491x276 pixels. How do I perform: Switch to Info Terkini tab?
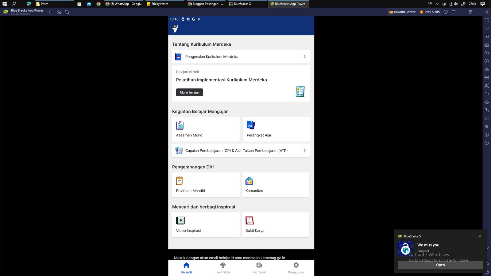point(259,268)
